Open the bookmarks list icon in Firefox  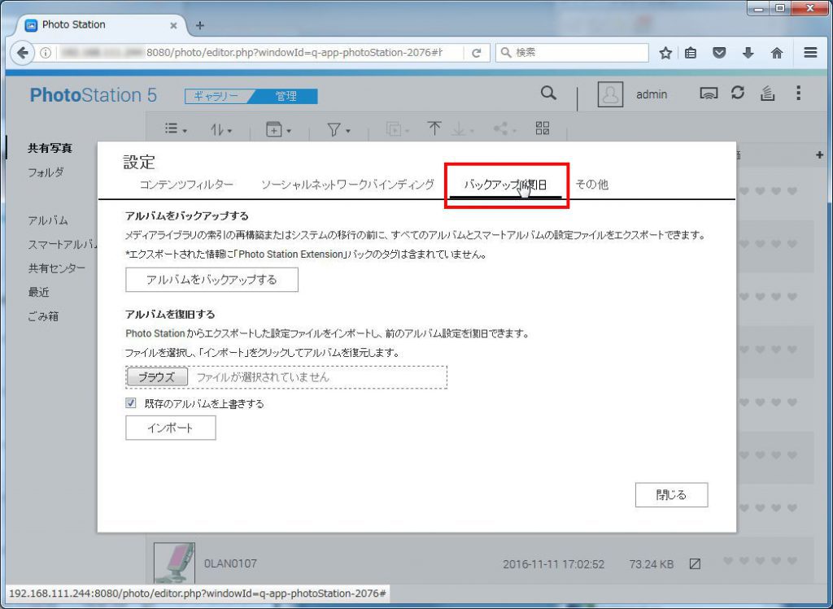tap(691, 53)
